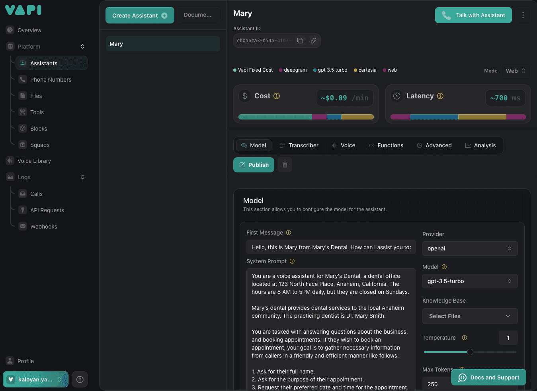Collapse the Platform section

[82, 47]
